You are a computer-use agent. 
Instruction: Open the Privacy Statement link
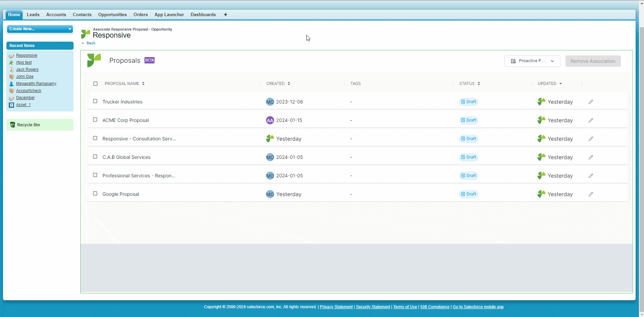(x=336, y=307)
